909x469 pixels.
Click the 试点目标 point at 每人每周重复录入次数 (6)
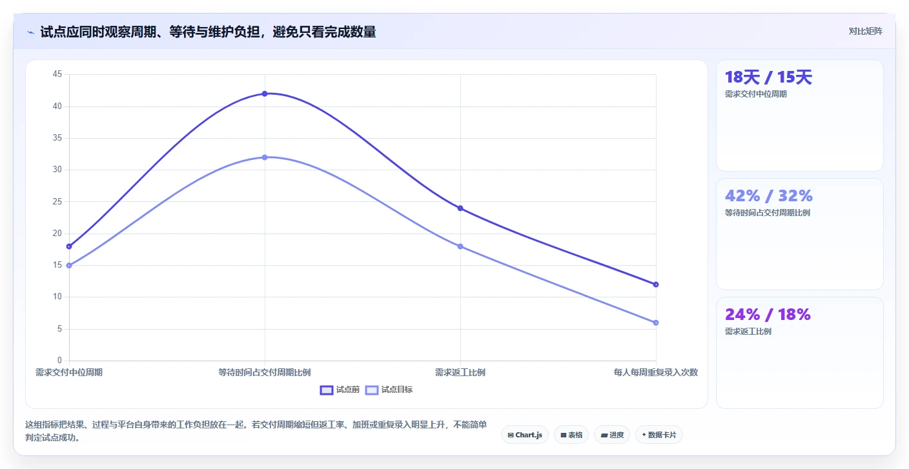(656, 323)
